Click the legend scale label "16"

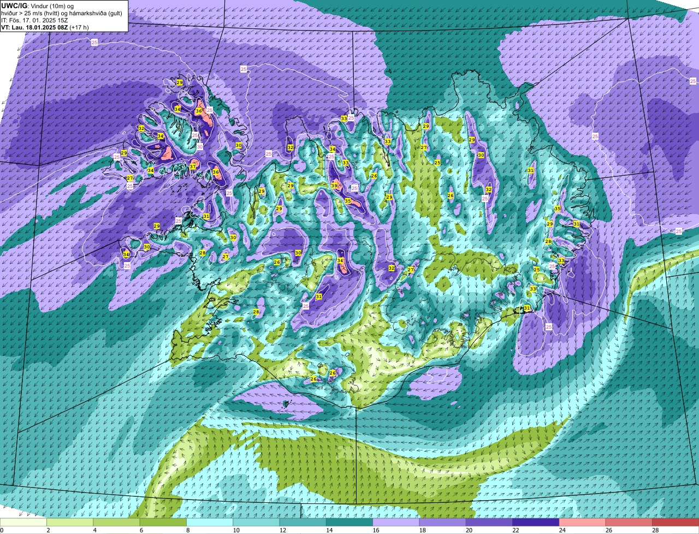tap(376, 530)
